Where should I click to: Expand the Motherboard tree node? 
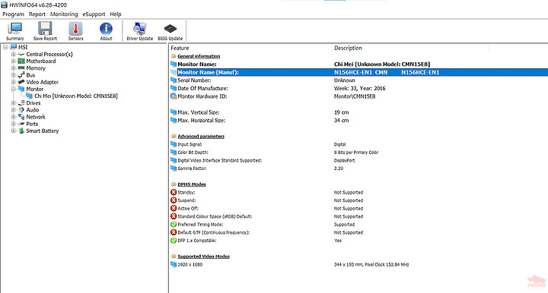tap(13, 61)
